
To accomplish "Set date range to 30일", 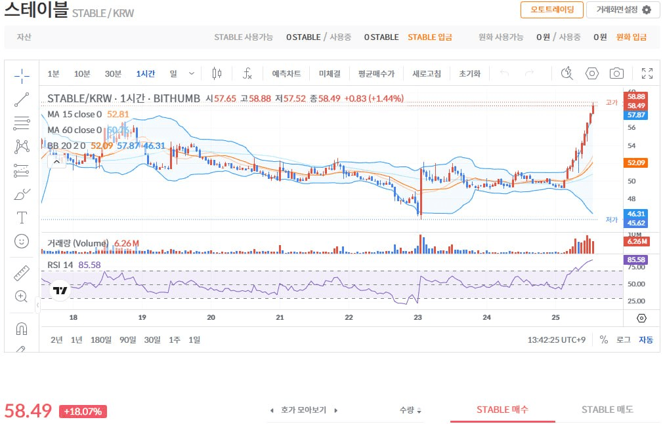I will pos(152,339).
